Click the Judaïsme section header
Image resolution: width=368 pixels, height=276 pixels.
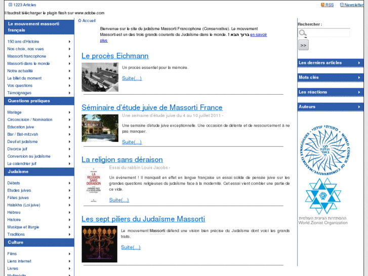39,172
